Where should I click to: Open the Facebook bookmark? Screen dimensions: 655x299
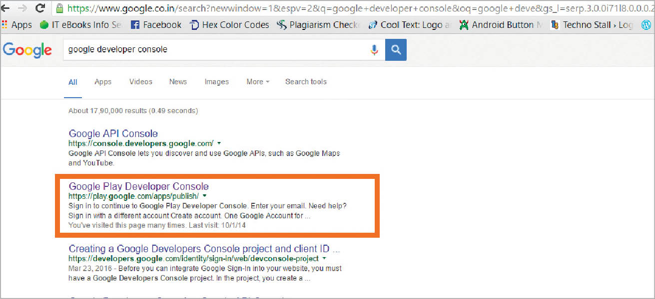click(x=156, y=25)
